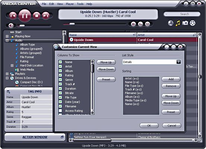Open the equalizer bars icon

(x=140, y=24)
